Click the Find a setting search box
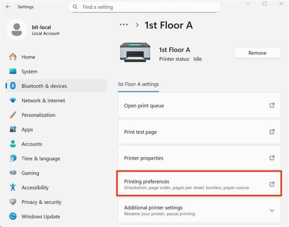Viewport: 289px width, 227px height. coord(144,7)
